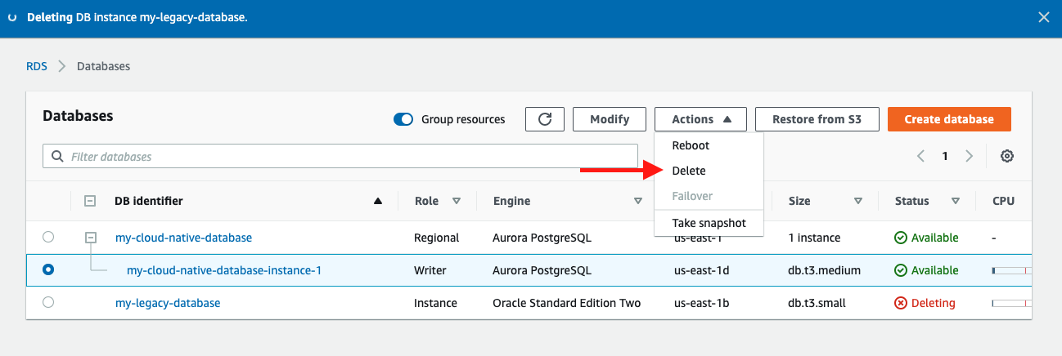Image resolution: width=1062 pixels, height=356 pixels.
Task: Collapse all rows via header toggle
Action: point(90,201)
